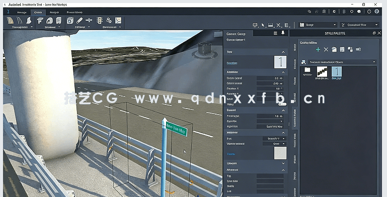Close the Style Palette panel
The height and width of the screenshot is (197, 387).
click(379, 33)
